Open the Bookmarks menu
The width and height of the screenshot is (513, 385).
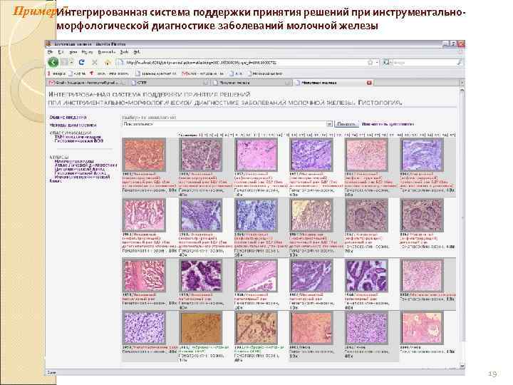[106, 52]
